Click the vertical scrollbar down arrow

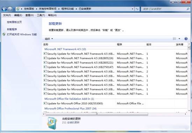(189, 111)
